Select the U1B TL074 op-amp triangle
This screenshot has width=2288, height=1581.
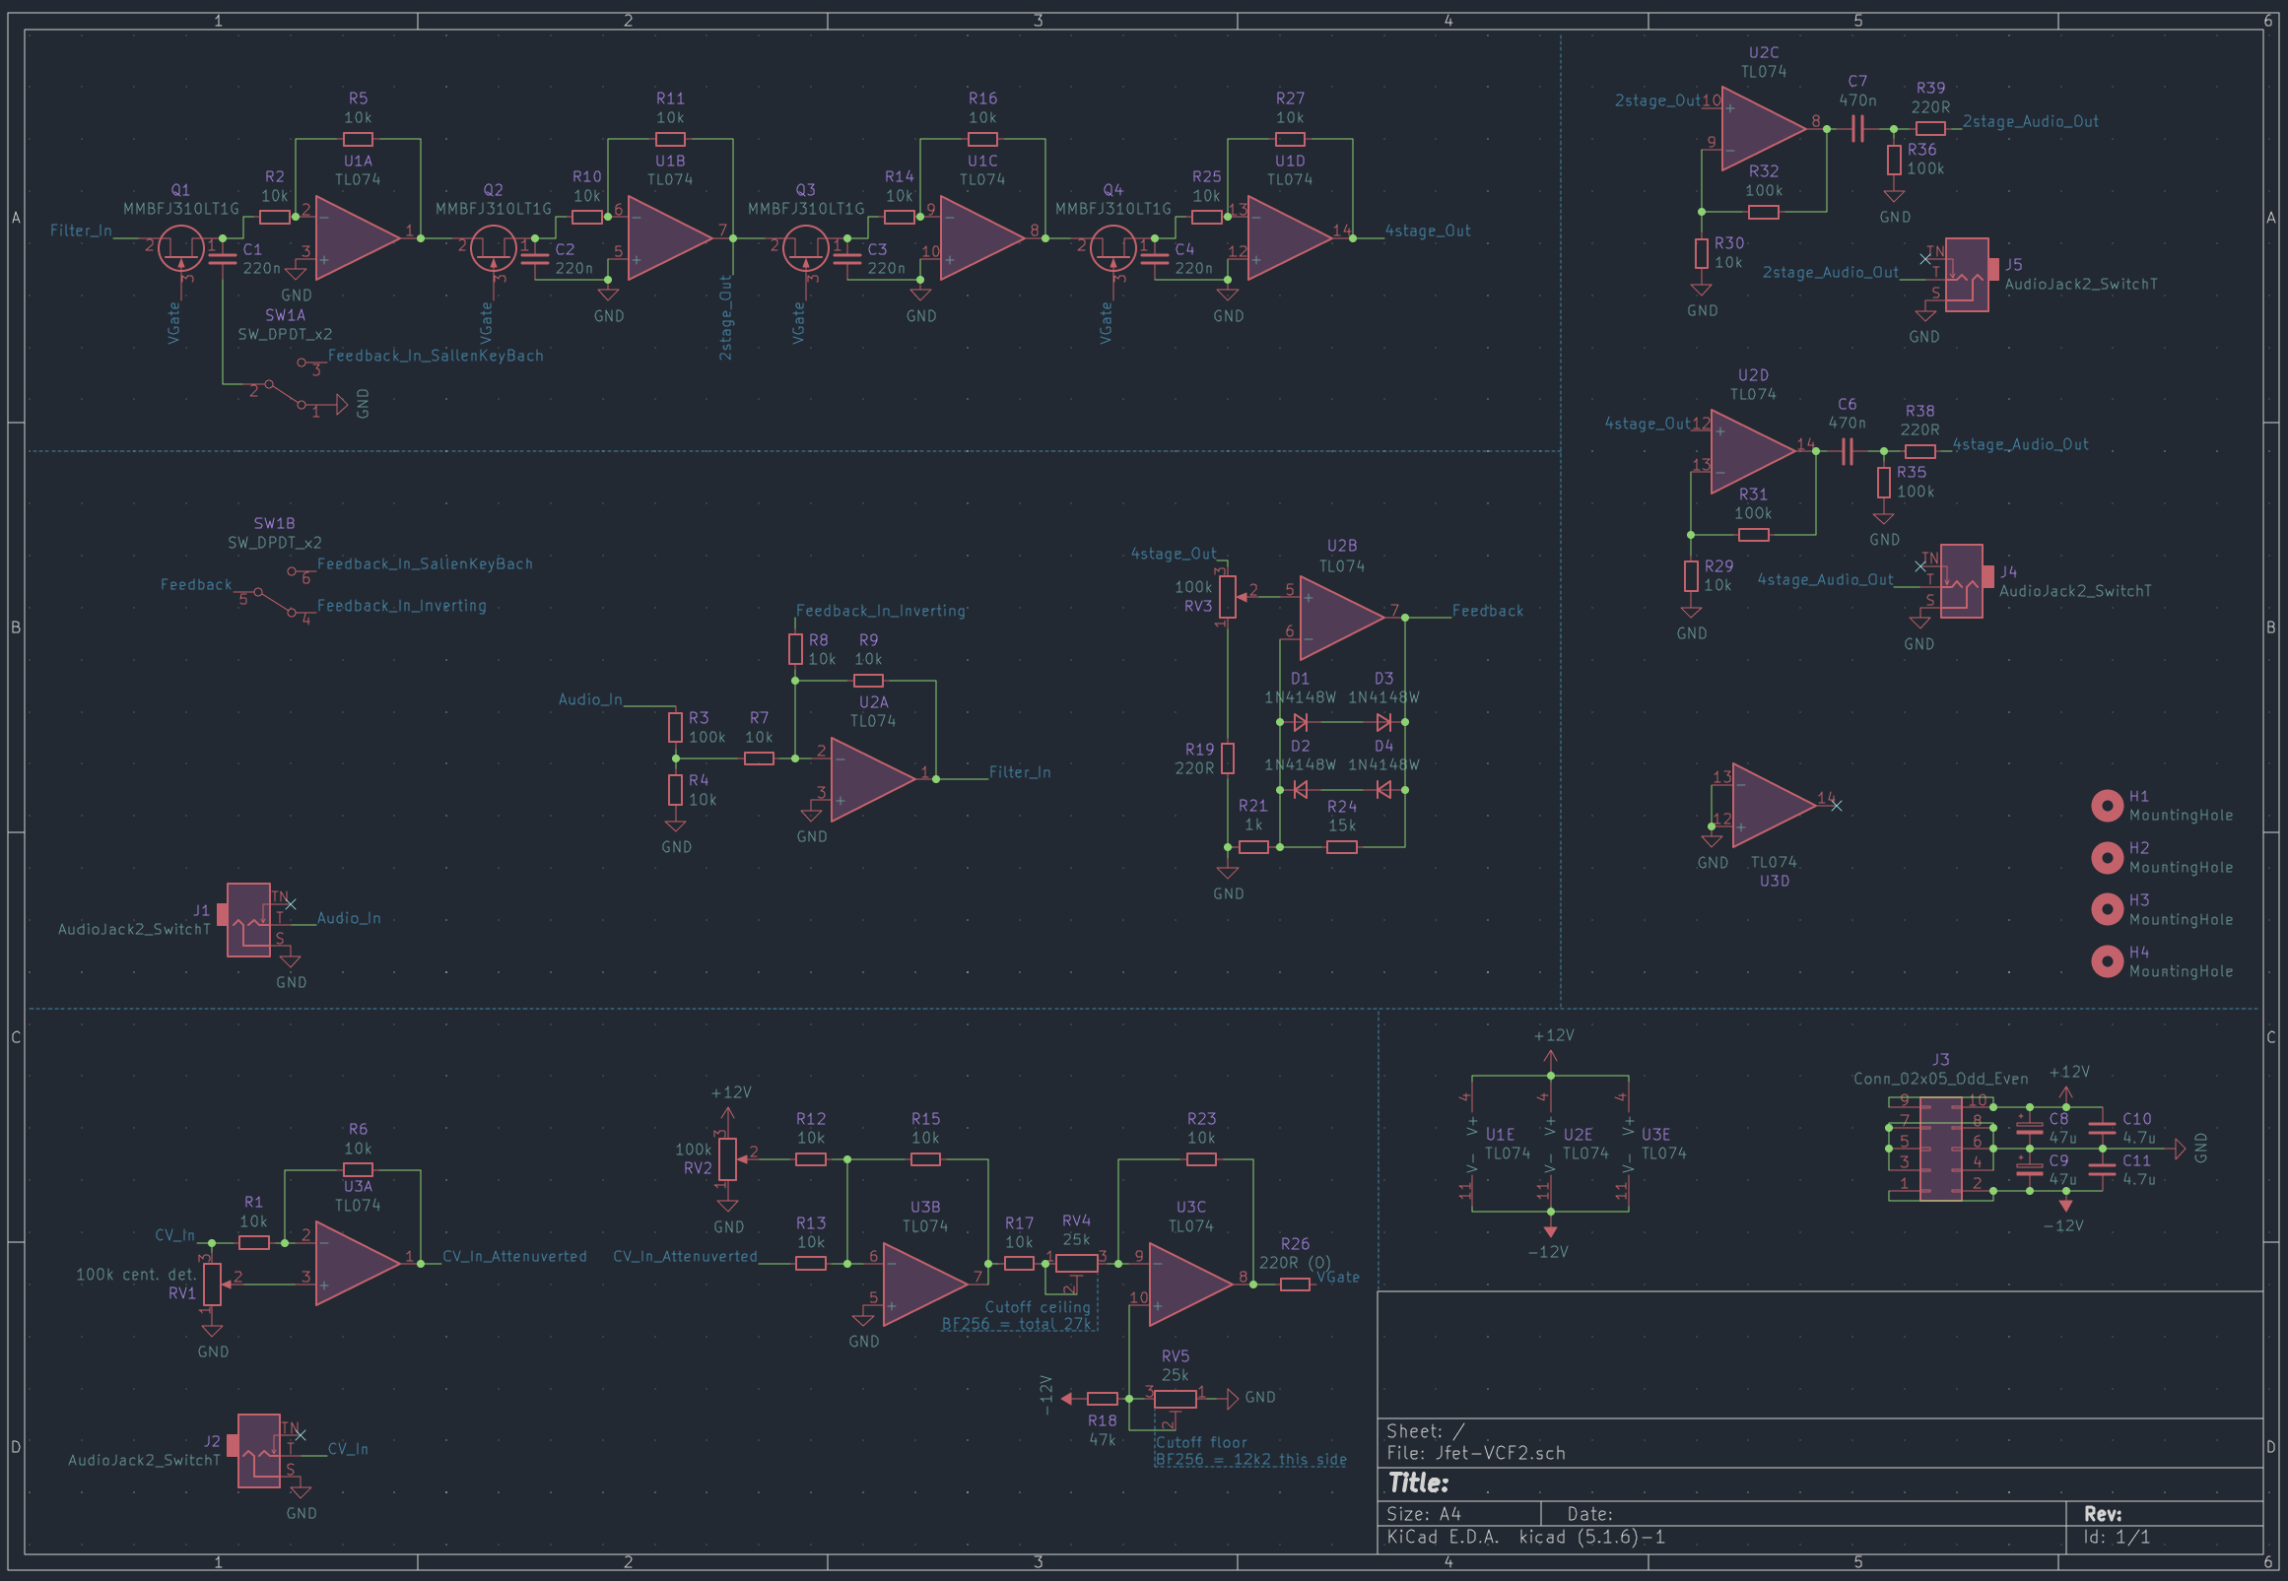coord(670,237)
